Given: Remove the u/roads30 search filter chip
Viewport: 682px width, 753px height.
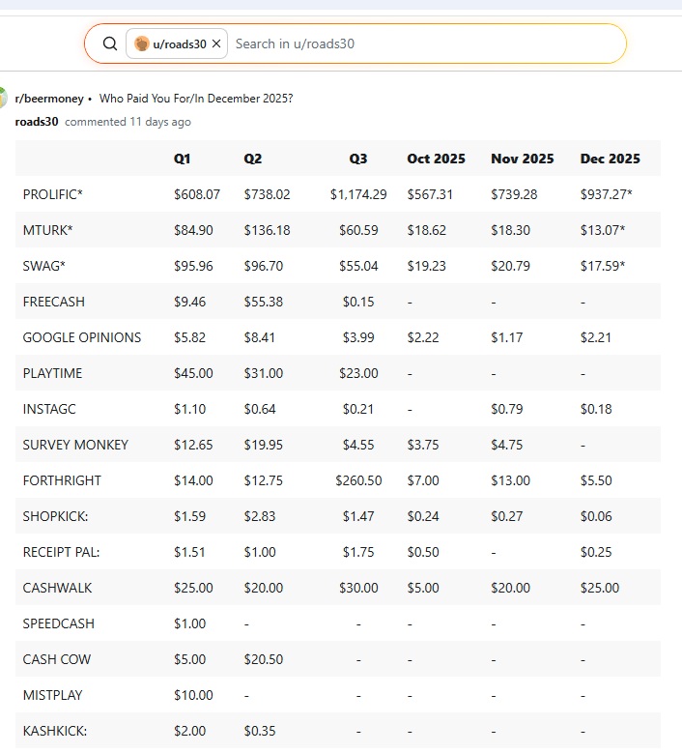Looking at the screenshot, I should point(216,43).
